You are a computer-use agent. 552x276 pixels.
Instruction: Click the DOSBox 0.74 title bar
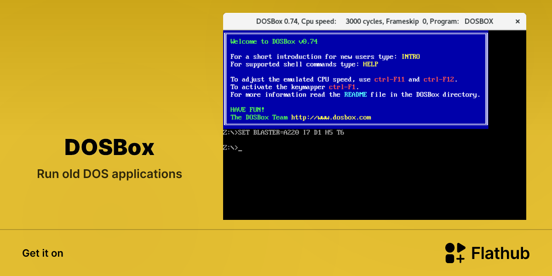pyautogui.click(x=374, y=21)
